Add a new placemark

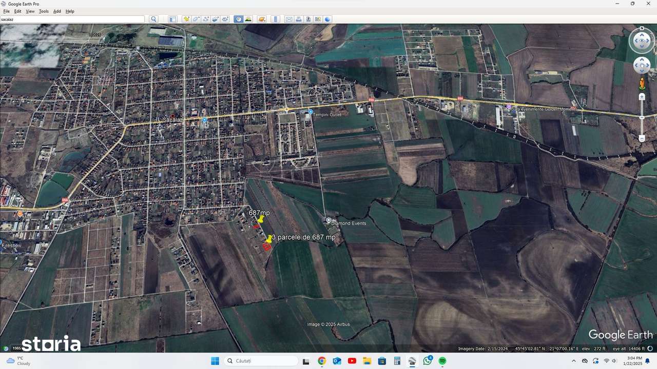coord(186,19)
